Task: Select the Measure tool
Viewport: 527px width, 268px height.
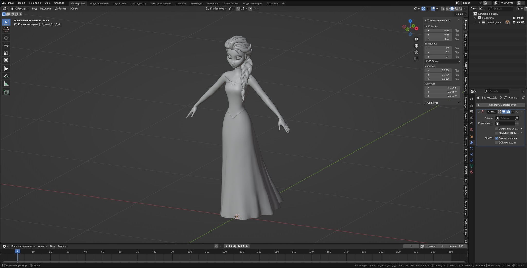Action: tap(6, 84)
